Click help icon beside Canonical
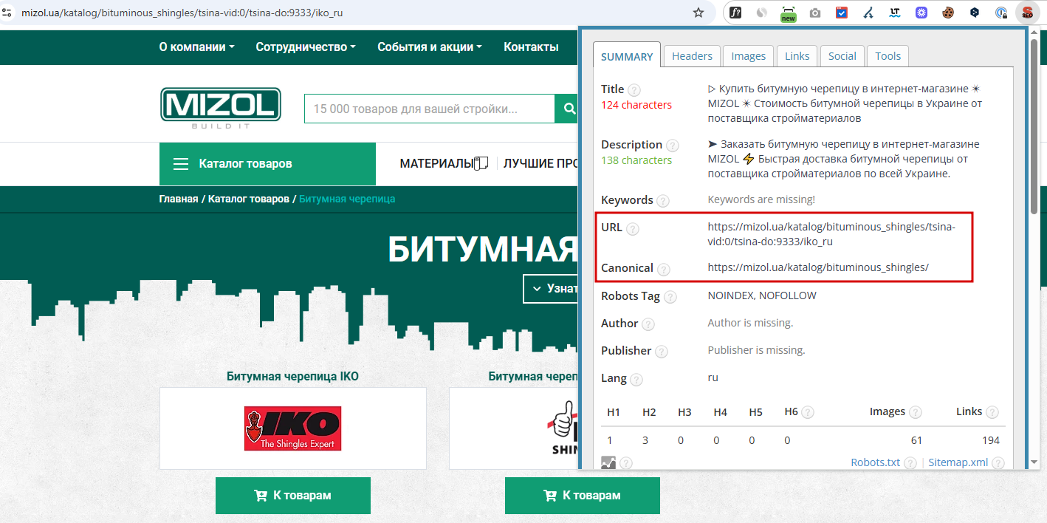 [x=664, y=270]
